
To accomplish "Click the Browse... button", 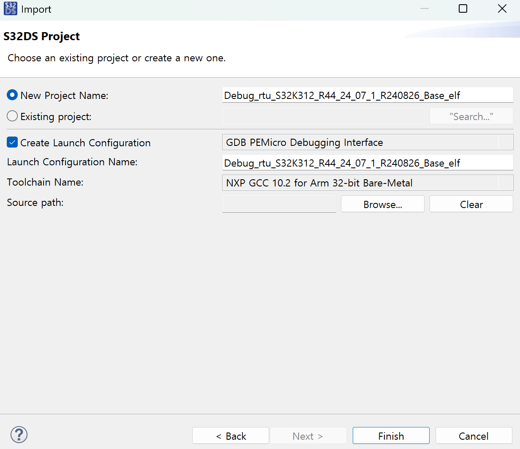I will click(383, 204).
